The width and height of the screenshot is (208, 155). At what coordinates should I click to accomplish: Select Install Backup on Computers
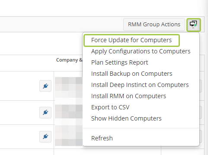coord(132,74)
